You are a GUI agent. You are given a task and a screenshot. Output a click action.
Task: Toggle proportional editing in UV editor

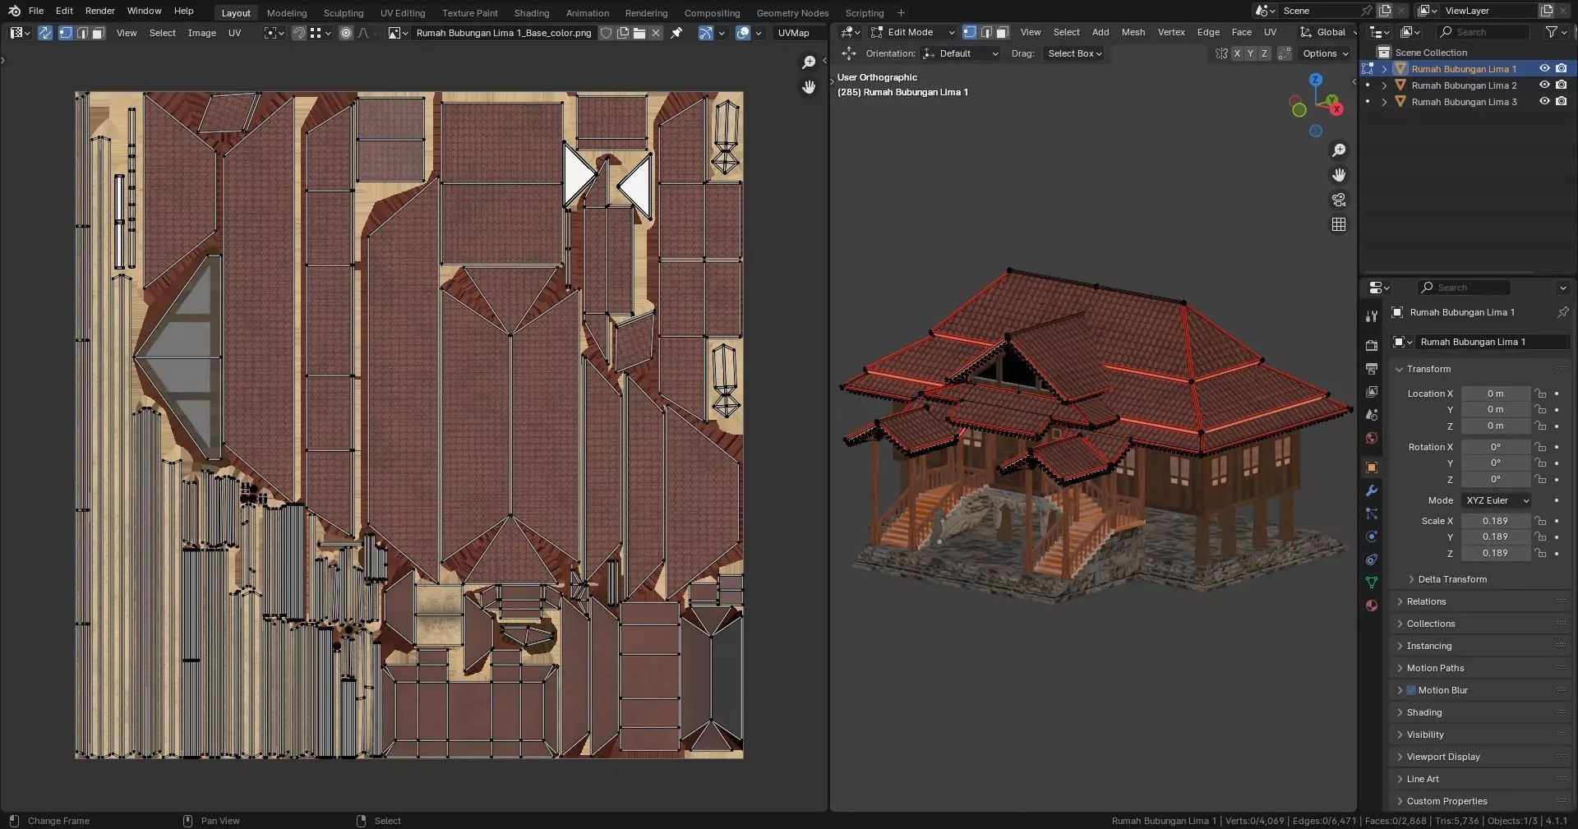click(x=346, y=33)
